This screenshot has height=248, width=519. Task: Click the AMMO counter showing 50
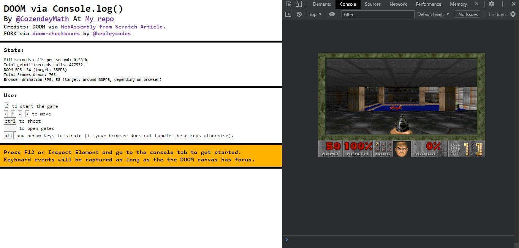(x=330, y=148)
